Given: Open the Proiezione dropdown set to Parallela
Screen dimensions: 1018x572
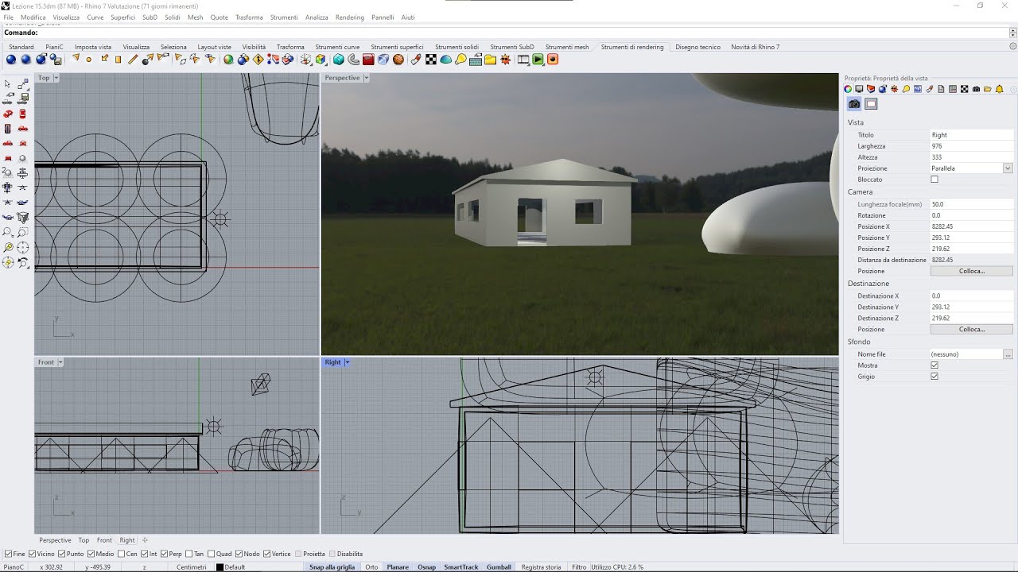Looking at the screenshot, I should [1008, 168].
